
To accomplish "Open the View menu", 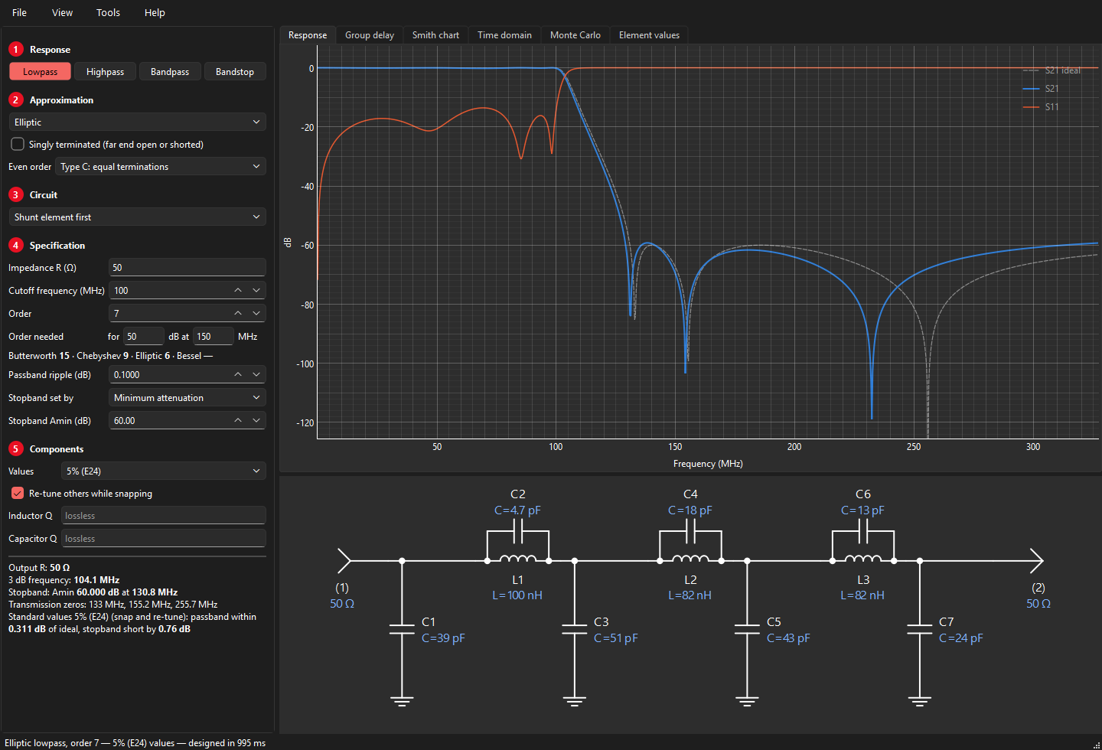I will 63,12.
